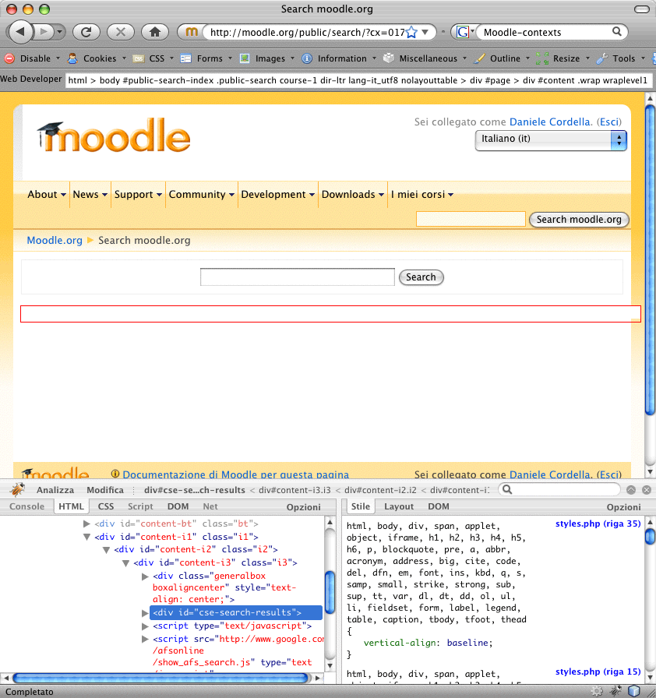Screen dimensions: 656x698
Task: Click the address bar URL field
Action: point(307,32)
